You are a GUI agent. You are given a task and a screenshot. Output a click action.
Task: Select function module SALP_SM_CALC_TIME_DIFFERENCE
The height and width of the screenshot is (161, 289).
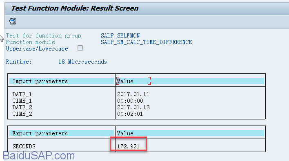(x=147, y=42)
